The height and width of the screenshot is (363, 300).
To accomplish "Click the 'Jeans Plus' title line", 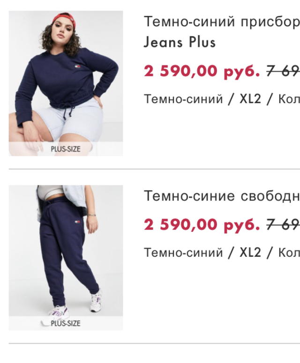I will [180, 42].
